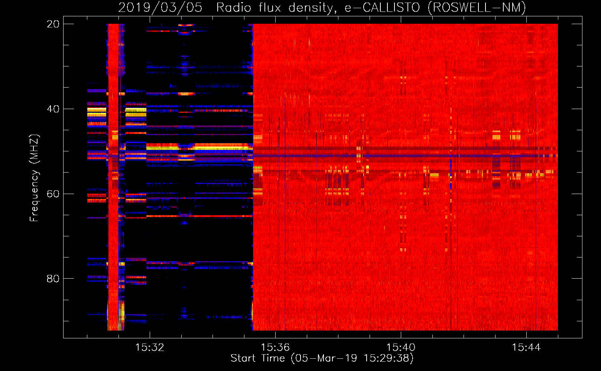Click the 20 frequency tick label

coord(53,24)
